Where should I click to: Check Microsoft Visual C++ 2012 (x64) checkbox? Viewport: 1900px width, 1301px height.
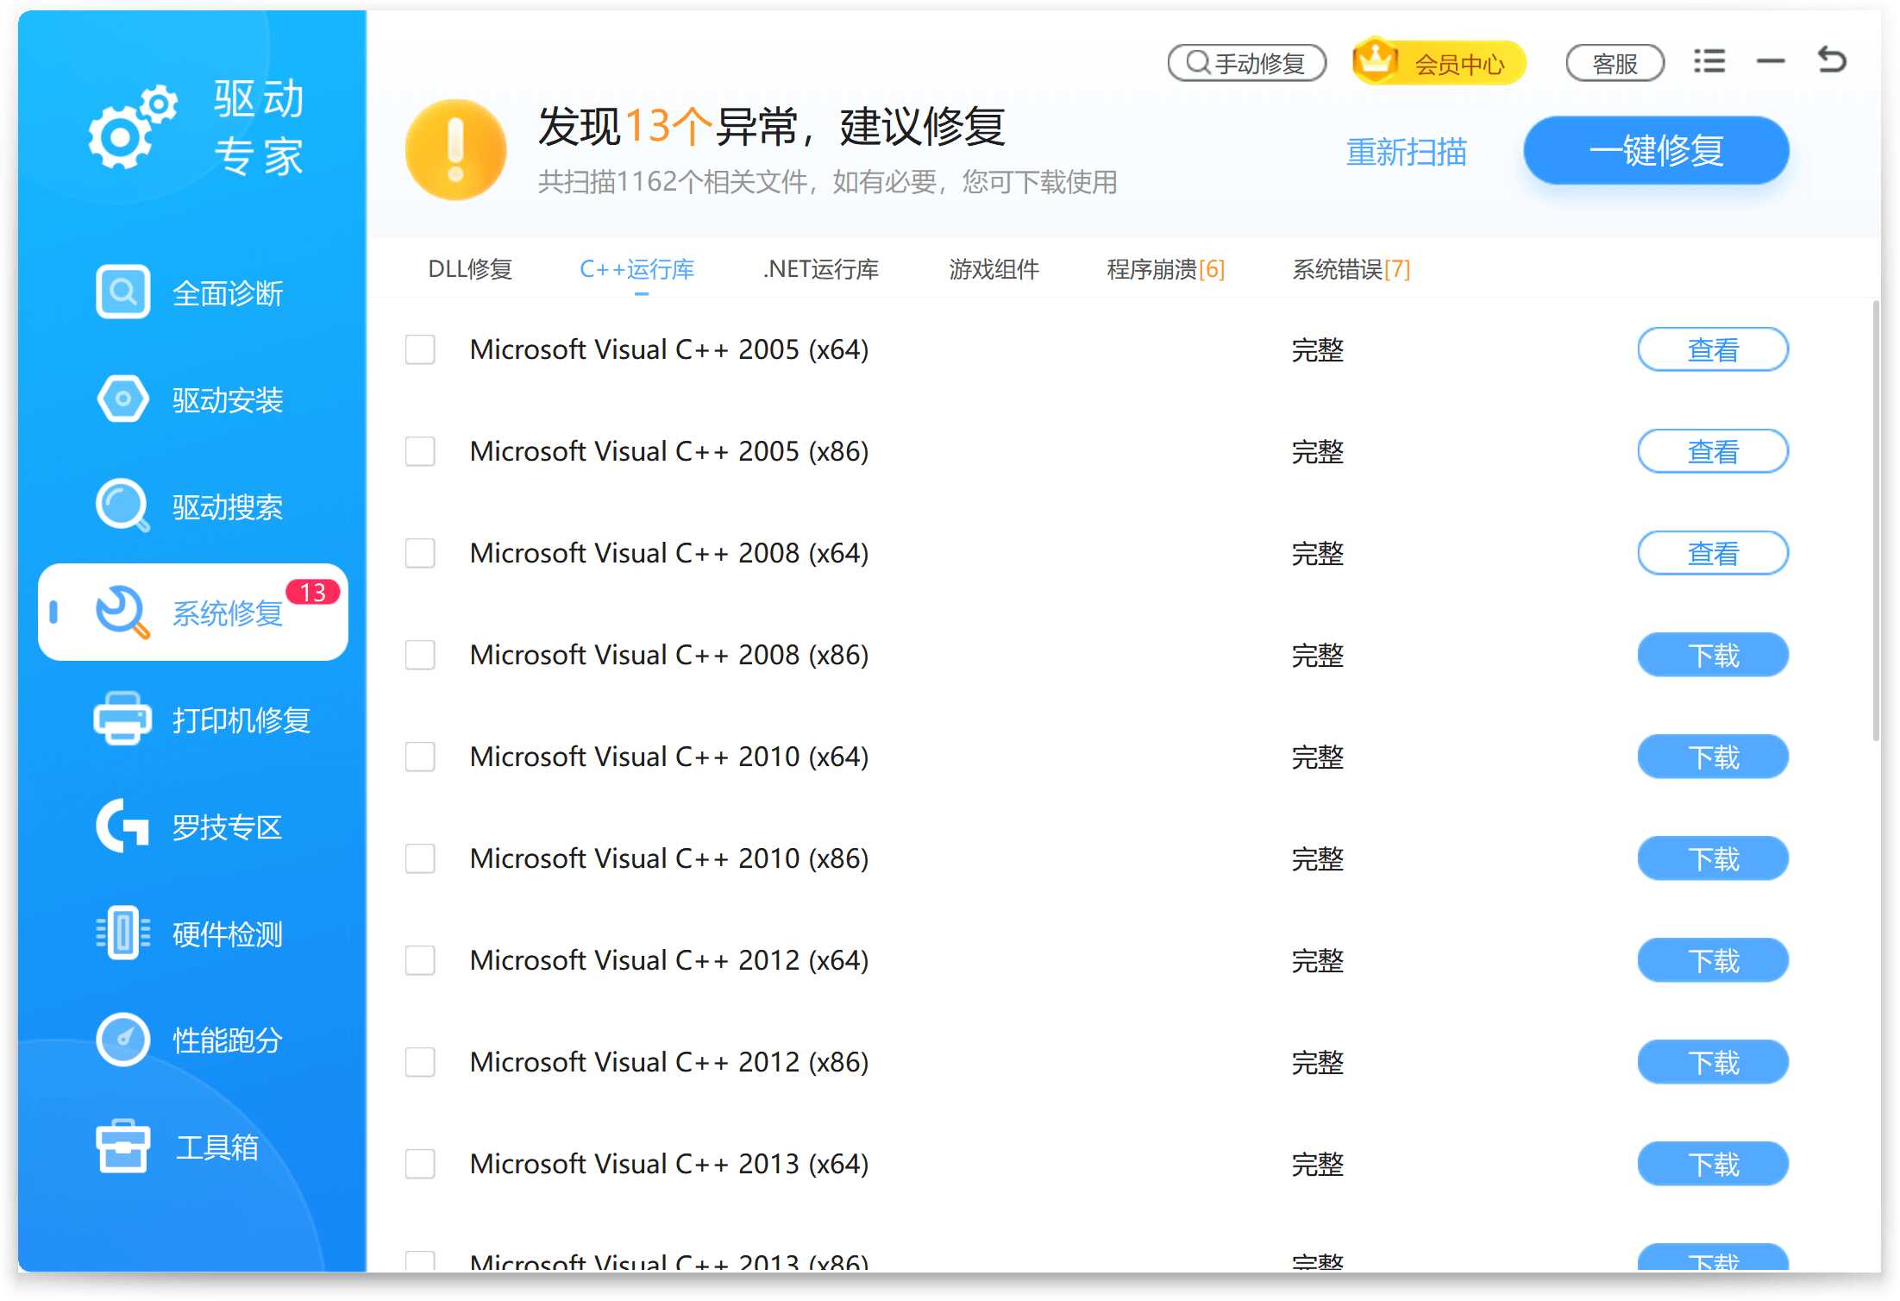(420, 960)
